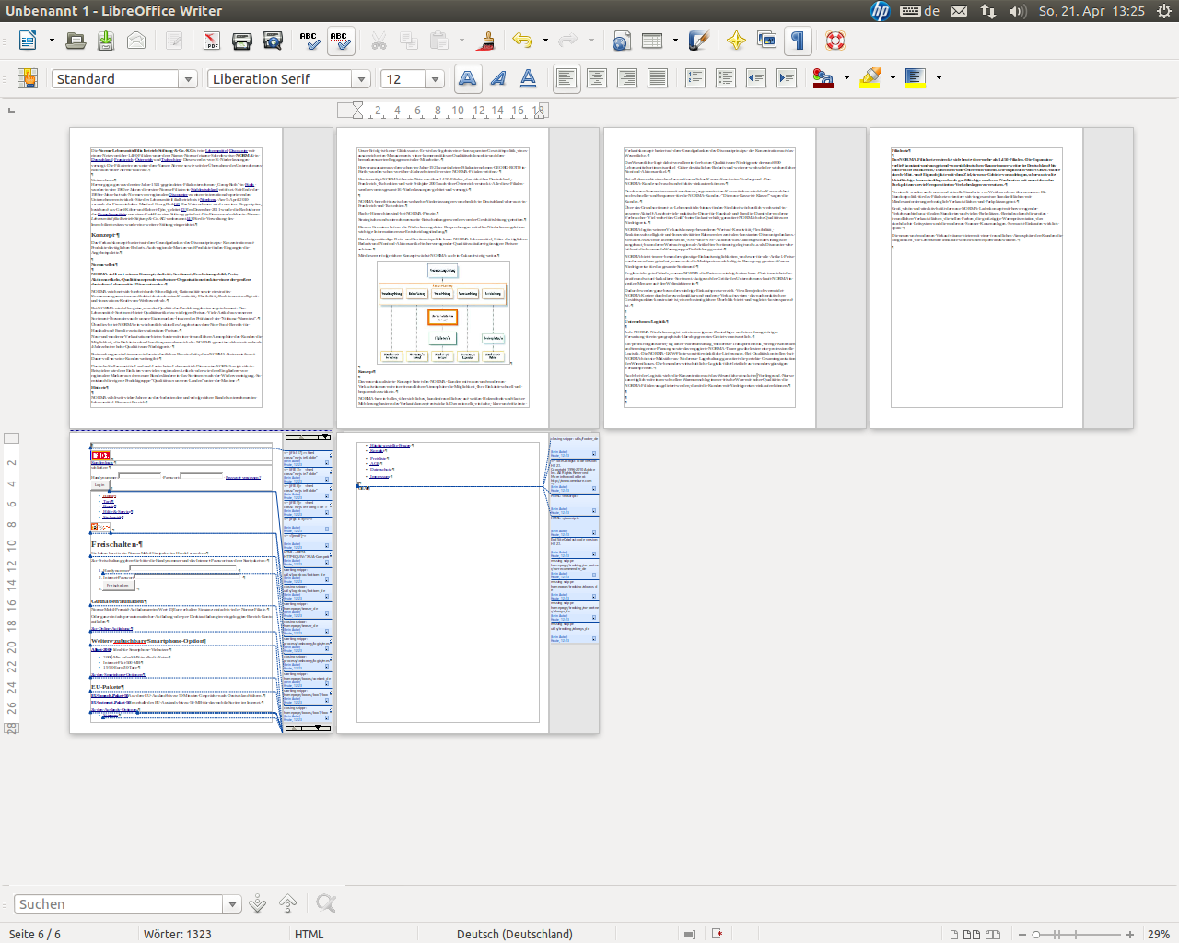Toggle nonprinting characters pilcrow button
The image size is (1179, 943).
pos(798,41)
